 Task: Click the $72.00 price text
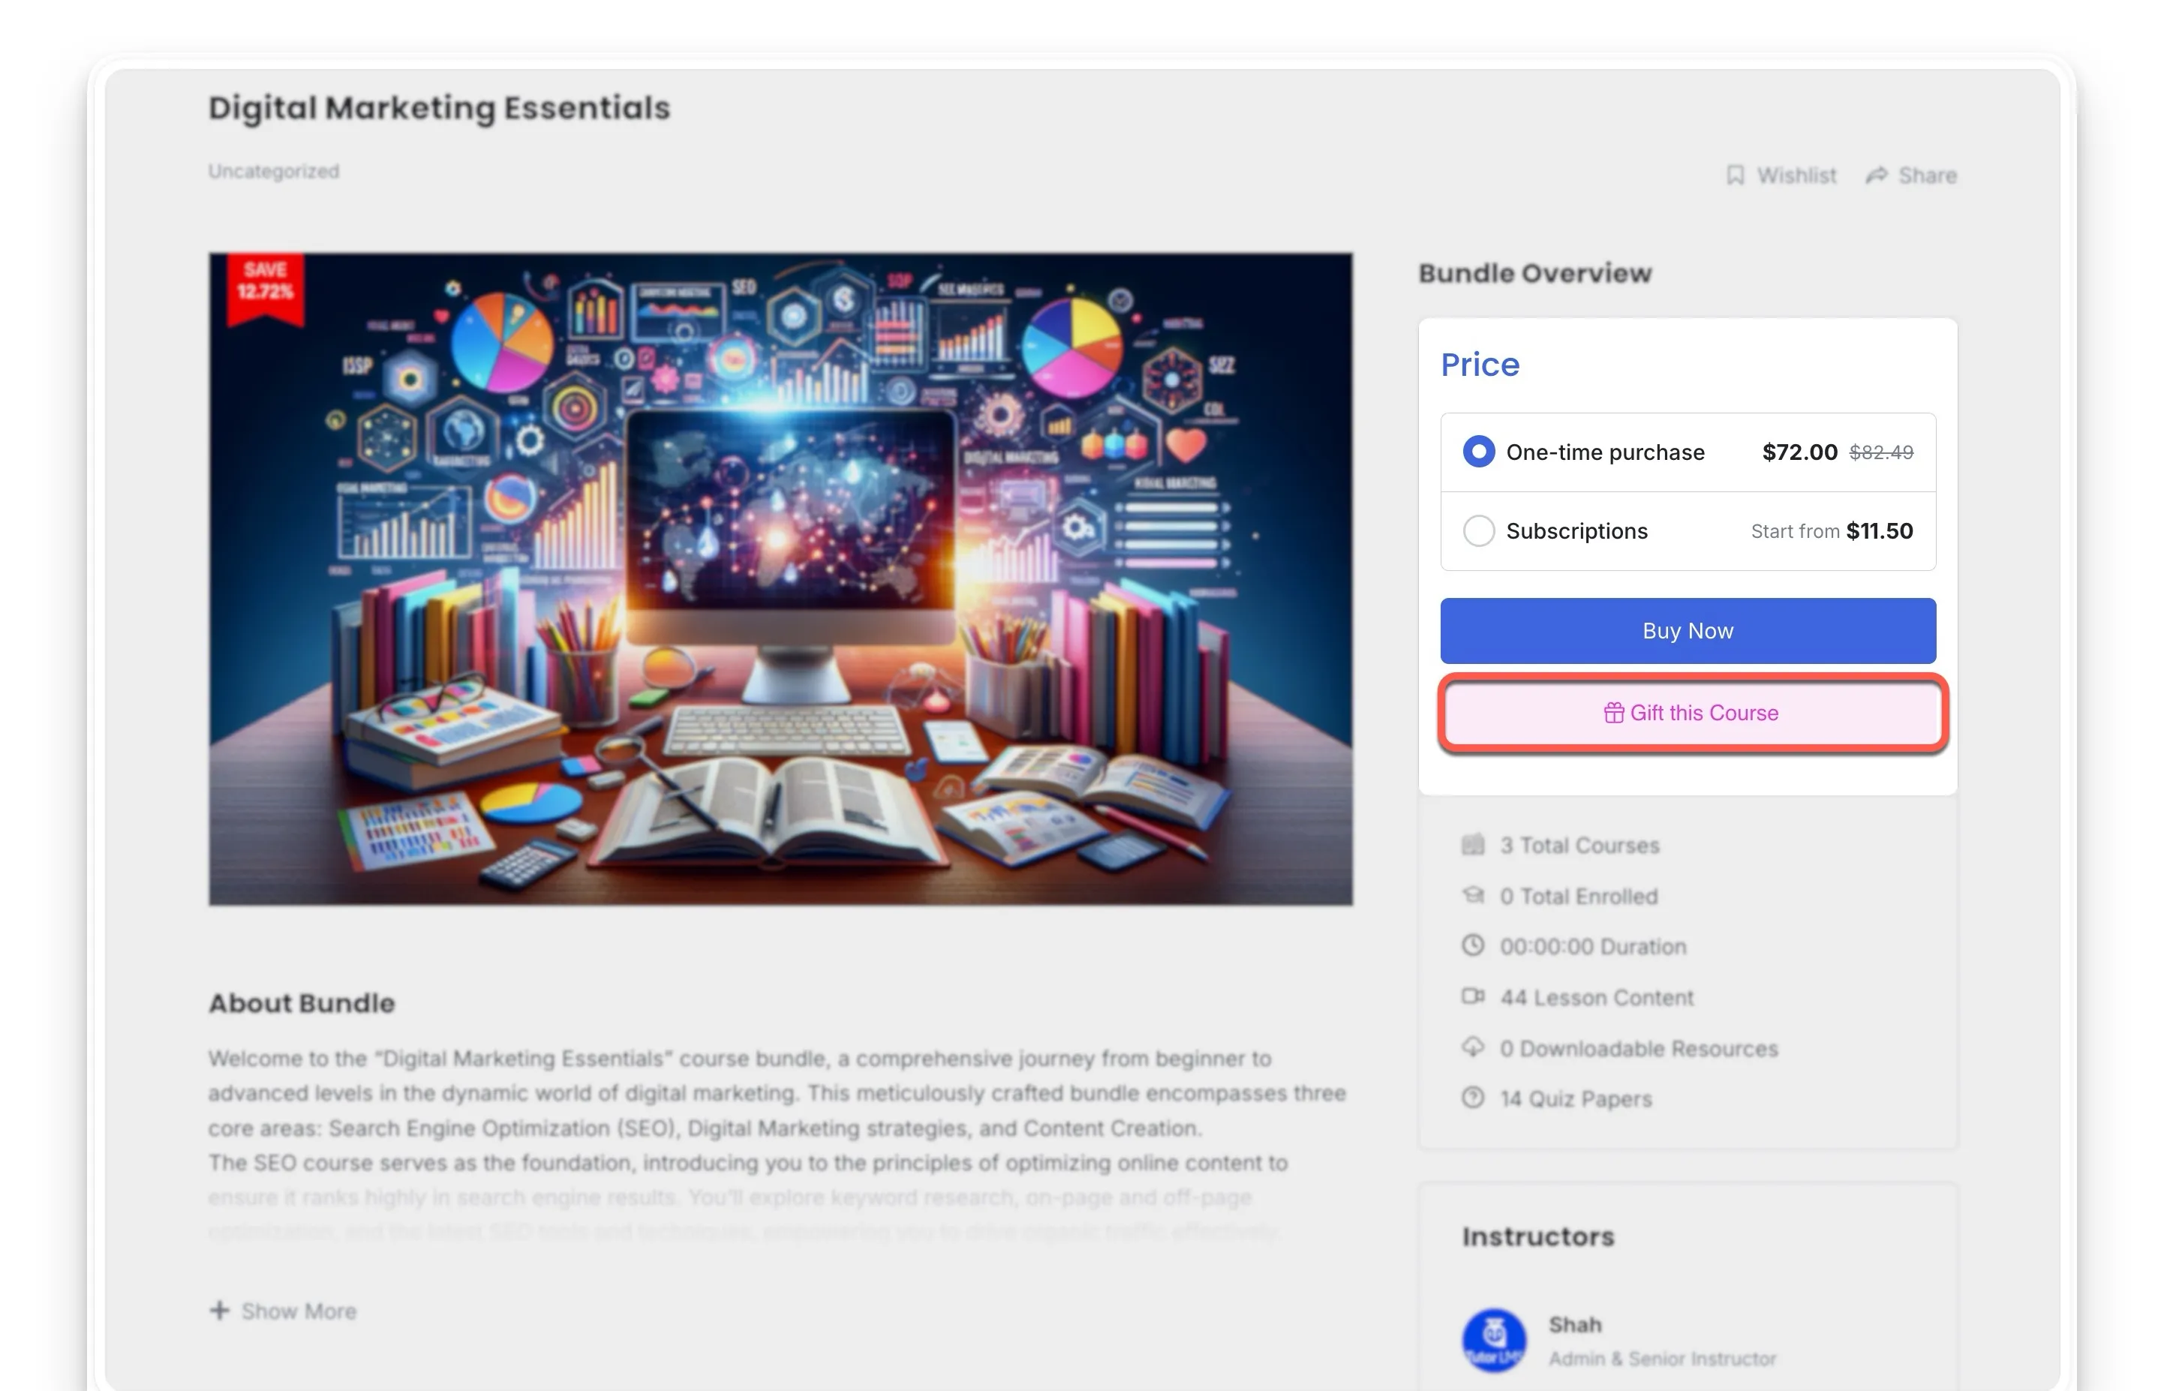[x=1799, y=452]
